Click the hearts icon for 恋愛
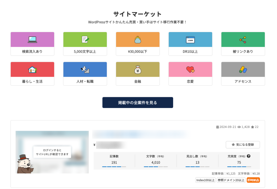Viewport: 277px width, 189px height. pyautogui.click(x=190, y=70)
